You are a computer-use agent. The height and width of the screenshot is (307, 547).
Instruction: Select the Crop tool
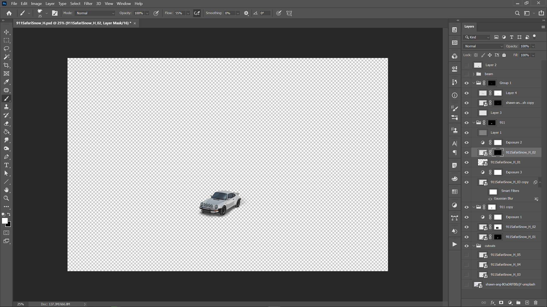(x=6, y=65)
